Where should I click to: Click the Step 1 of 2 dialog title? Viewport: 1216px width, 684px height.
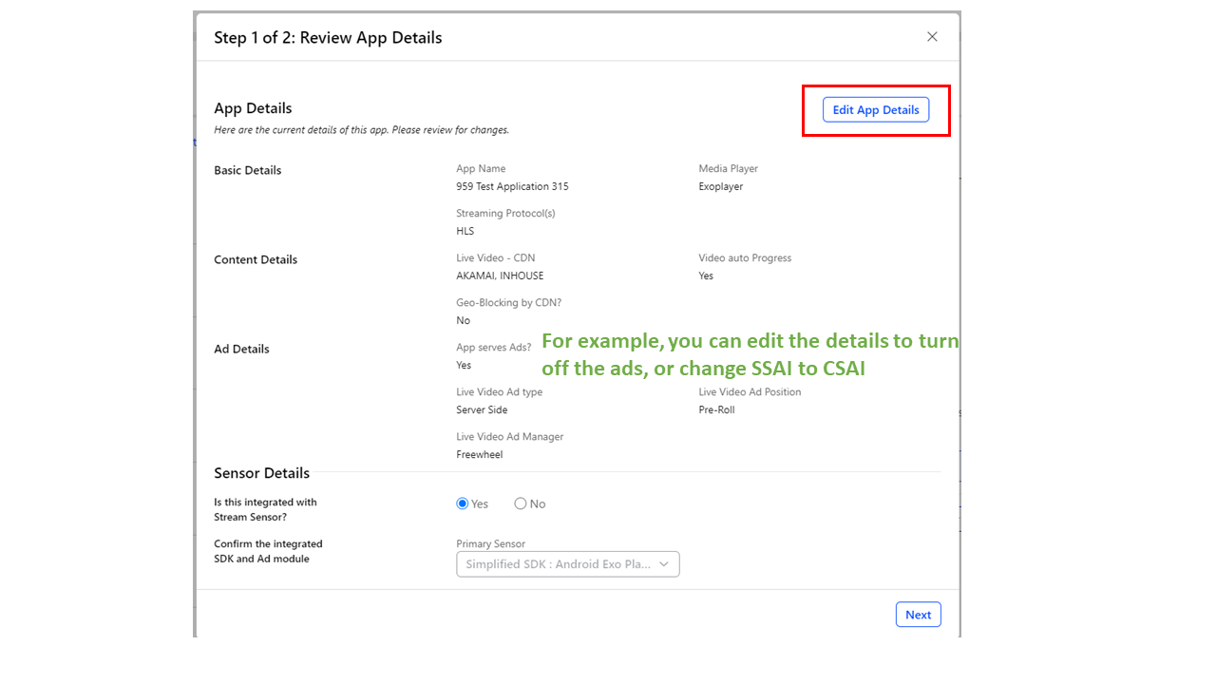pyautogui.click(x=328, y=38)
